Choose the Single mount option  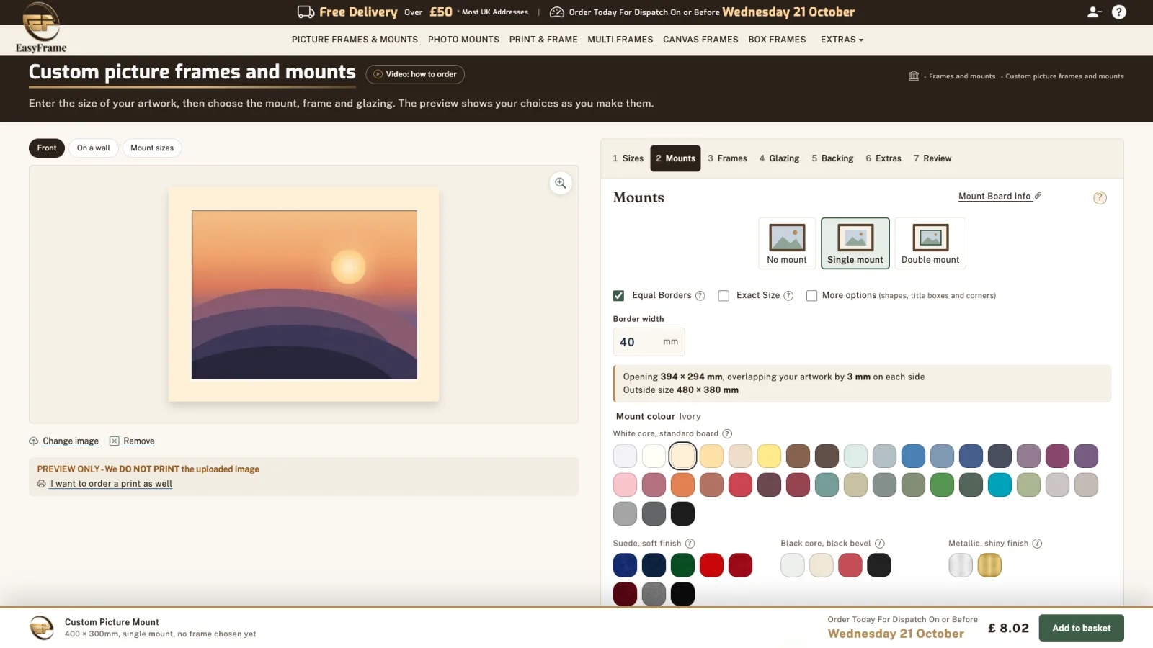(x=855, y=243)
